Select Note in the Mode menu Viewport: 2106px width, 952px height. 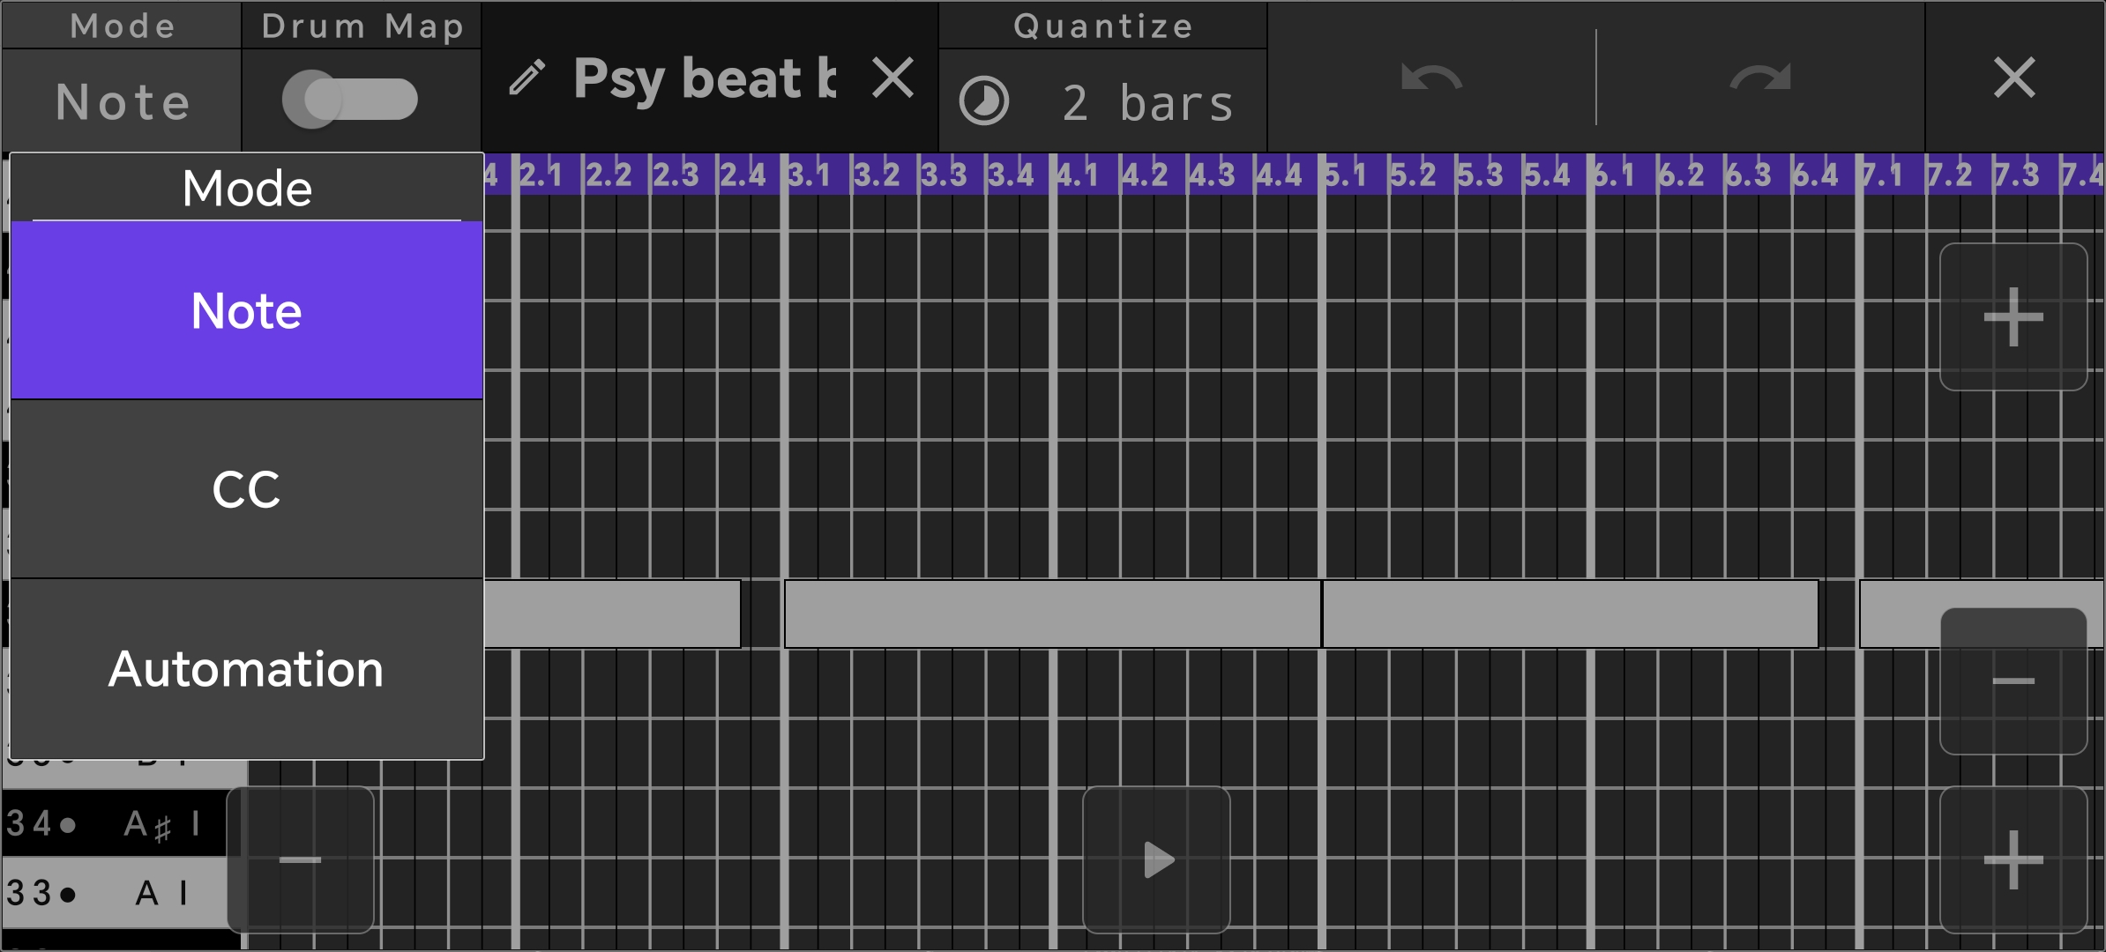tap(247, 311)
